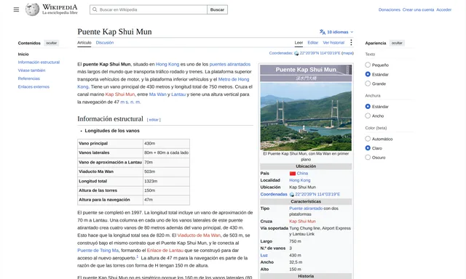
Task: Open the bridge photo thumbnail in infobox
Action: point(306,116)
